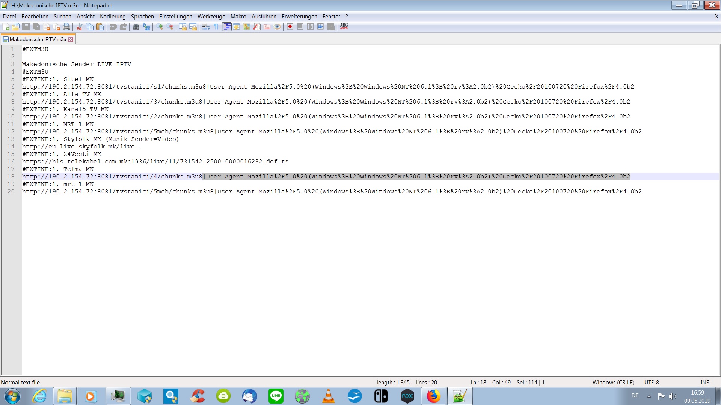This screenshot has width=721, height=405.
Task: Open the Einstellungen menu
Action: pos(175,16)
